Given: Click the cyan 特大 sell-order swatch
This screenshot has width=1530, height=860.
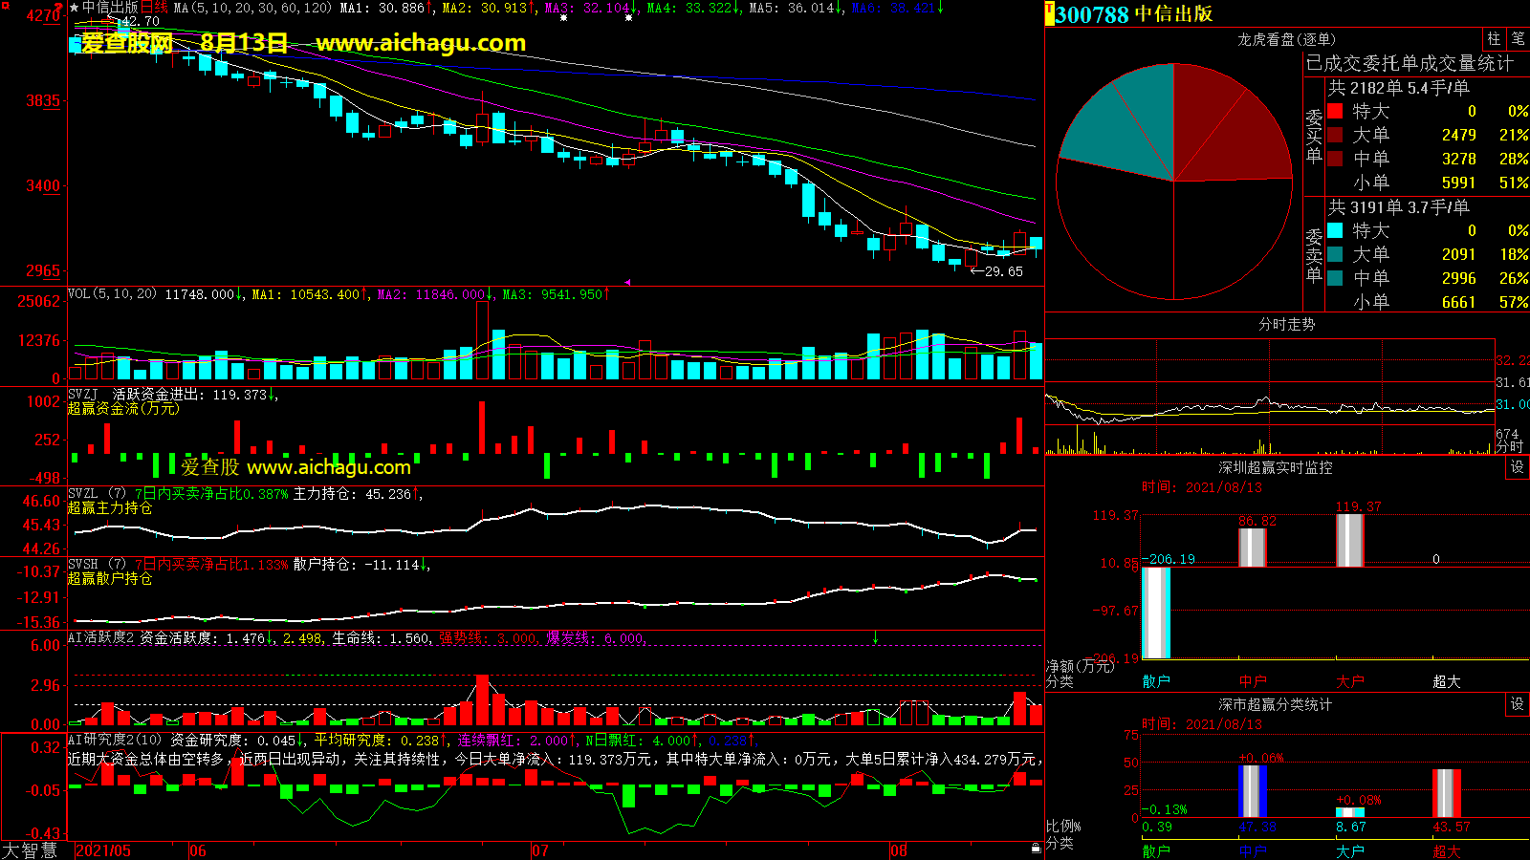Looking at the screenshot, I should [x=1335, y=230].
